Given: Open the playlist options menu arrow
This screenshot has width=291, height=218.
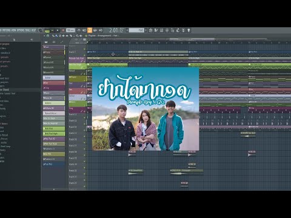Looking at the screenshot, I should pos(44,36).
